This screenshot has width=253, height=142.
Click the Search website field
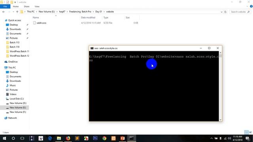pos(240,12)
